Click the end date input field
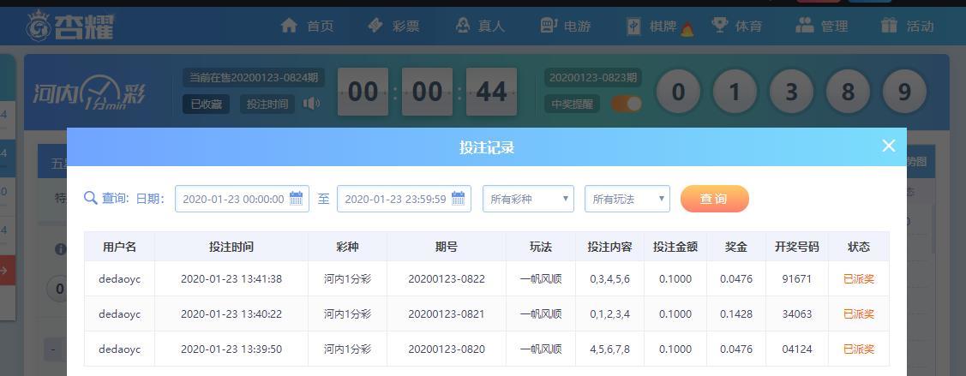 [405, 199]
